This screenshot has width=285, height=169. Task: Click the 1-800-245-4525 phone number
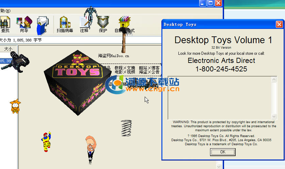click(x=221, y=69)
